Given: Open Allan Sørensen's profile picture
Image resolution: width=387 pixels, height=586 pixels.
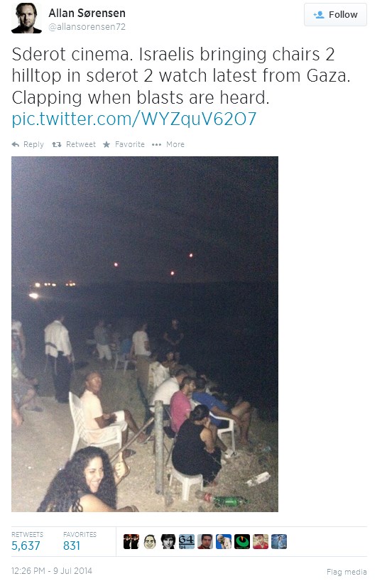Looking at the screenshot, I should (x=26, y=18).
